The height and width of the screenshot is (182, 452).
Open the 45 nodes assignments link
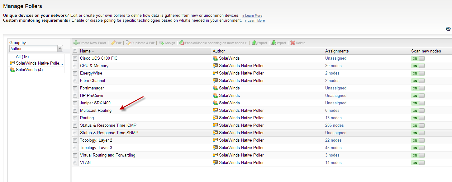pyautogui.click(x=333, y=148)
